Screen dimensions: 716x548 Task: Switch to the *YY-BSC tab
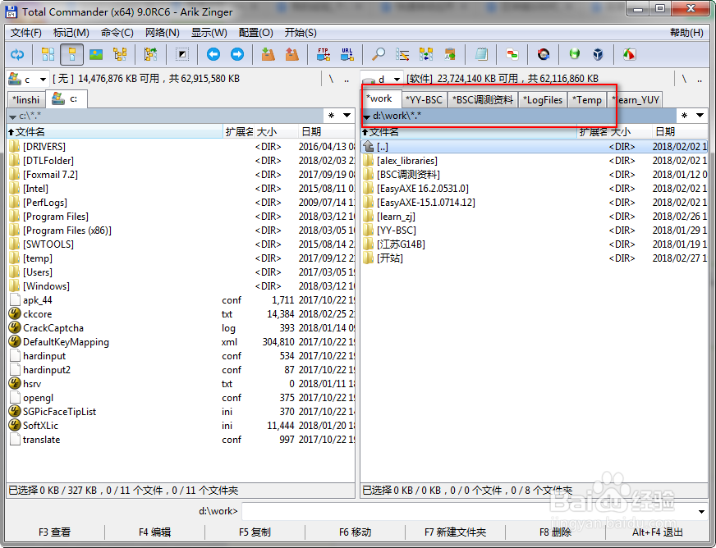pos(424,100)
